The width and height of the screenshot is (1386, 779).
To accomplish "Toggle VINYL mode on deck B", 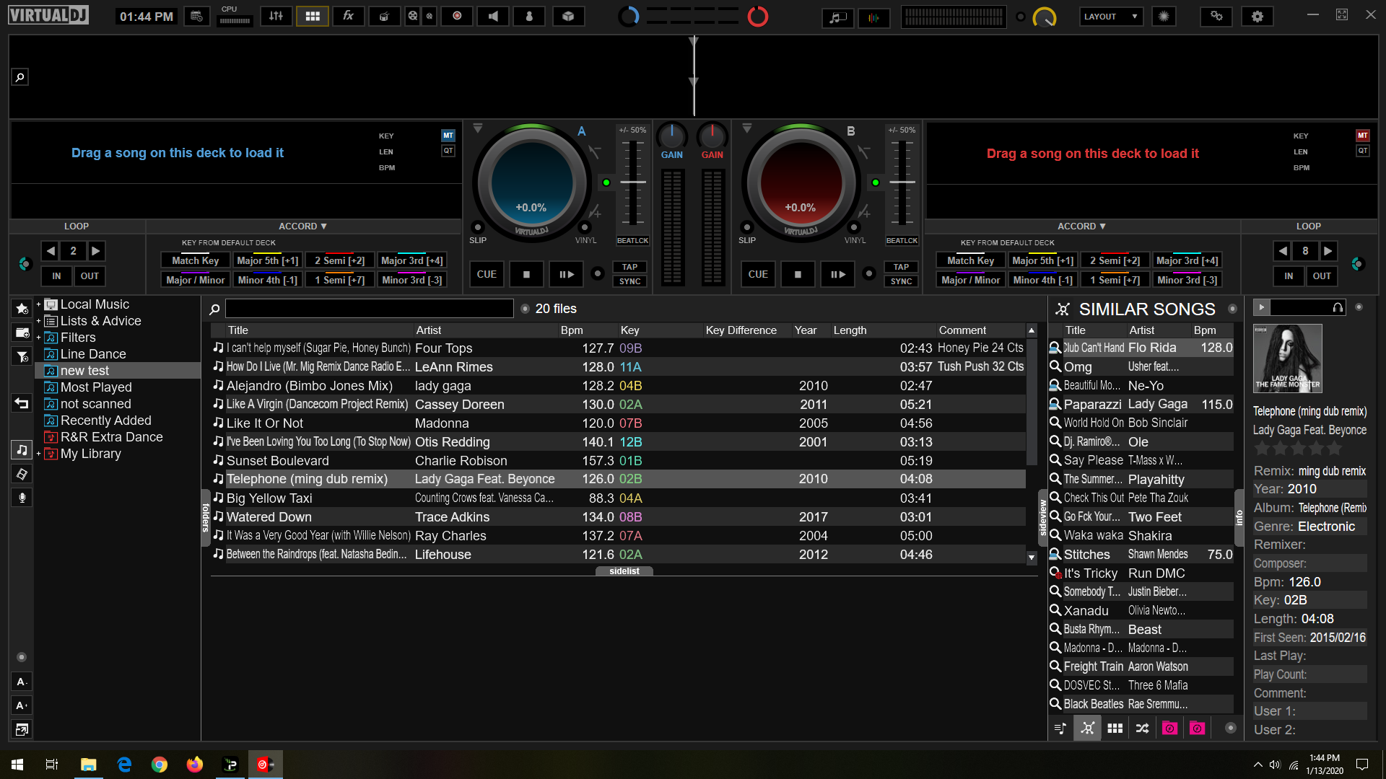I will (854, 228).
